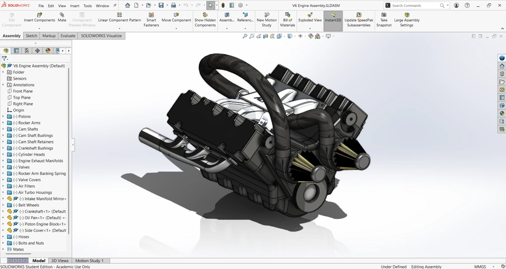Click Zoom to Fit icon in view toolbar
The height and width of the screenshot is (269, 506).
click(x=245, y=36)
